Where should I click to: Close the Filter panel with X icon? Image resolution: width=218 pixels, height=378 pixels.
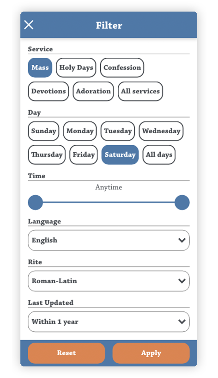(29, 25)
